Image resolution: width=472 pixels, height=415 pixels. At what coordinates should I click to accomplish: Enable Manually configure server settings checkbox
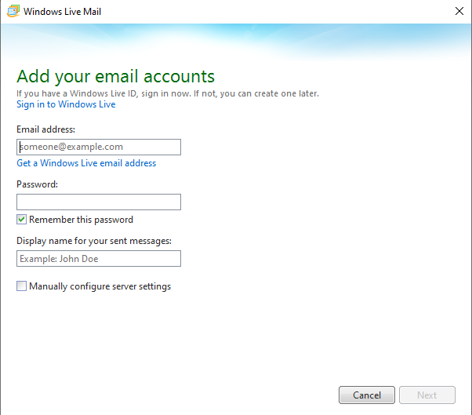(x=21, y=286)
